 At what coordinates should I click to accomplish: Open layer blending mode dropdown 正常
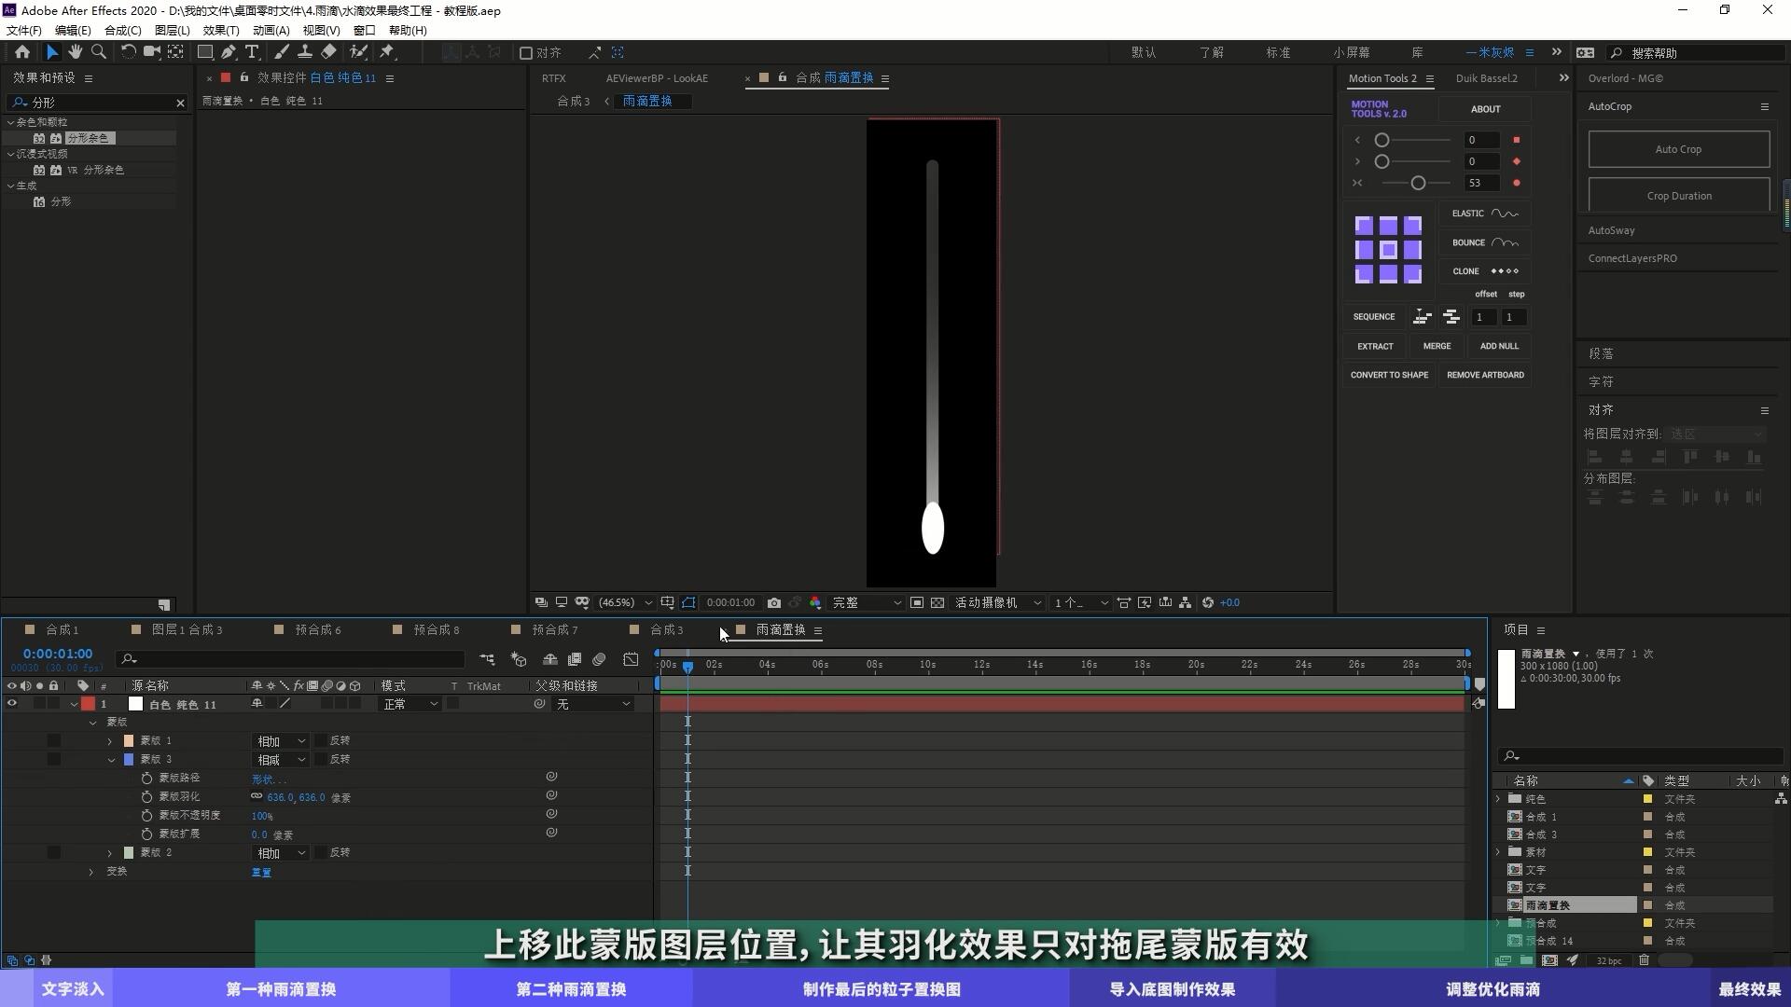pos(410,705)
